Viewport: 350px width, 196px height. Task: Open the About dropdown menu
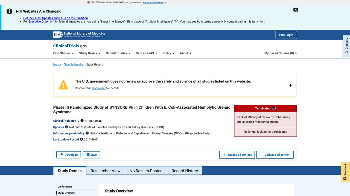185,53
